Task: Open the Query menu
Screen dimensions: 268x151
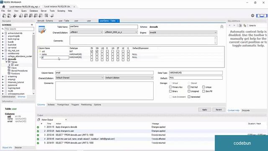Action: pyautogui.click(x=24, y=11)
